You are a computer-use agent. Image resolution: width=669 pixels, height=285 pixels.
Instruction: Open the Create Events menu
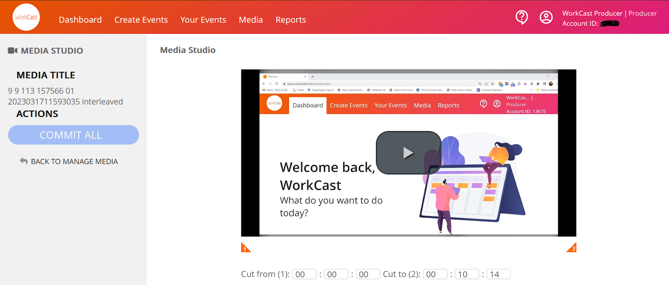click(x=141, y=20)
